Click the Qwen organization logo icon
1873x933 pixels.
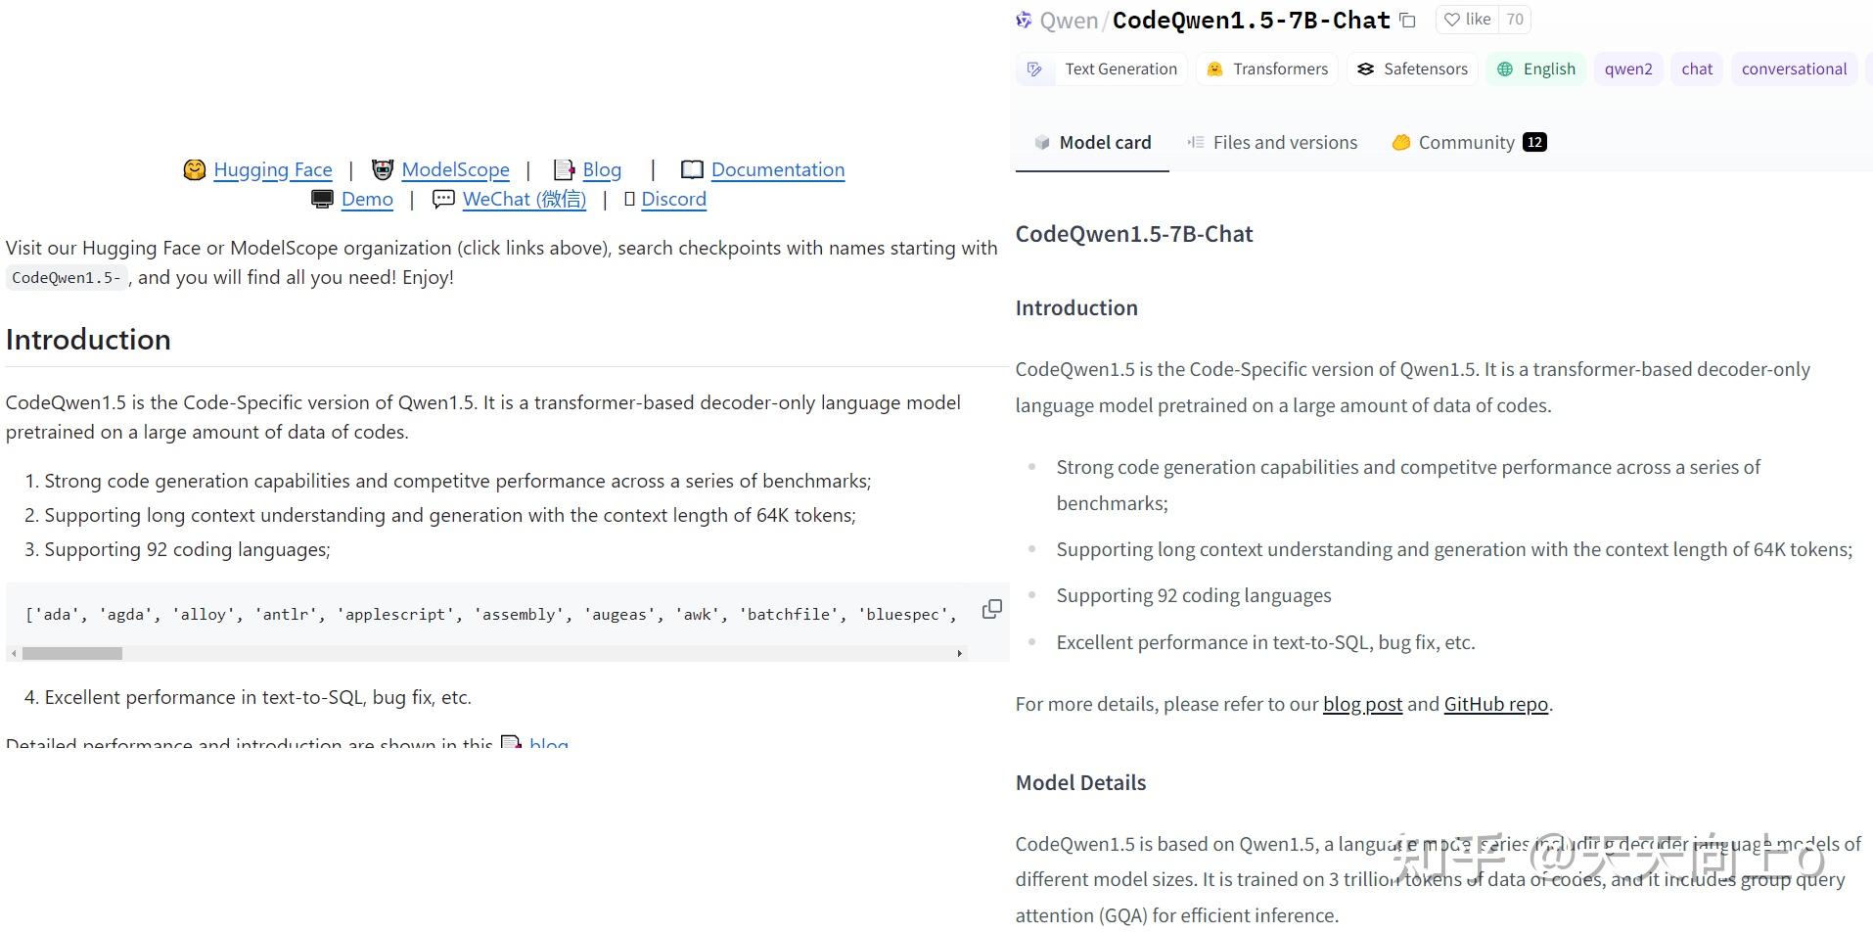1024,20
